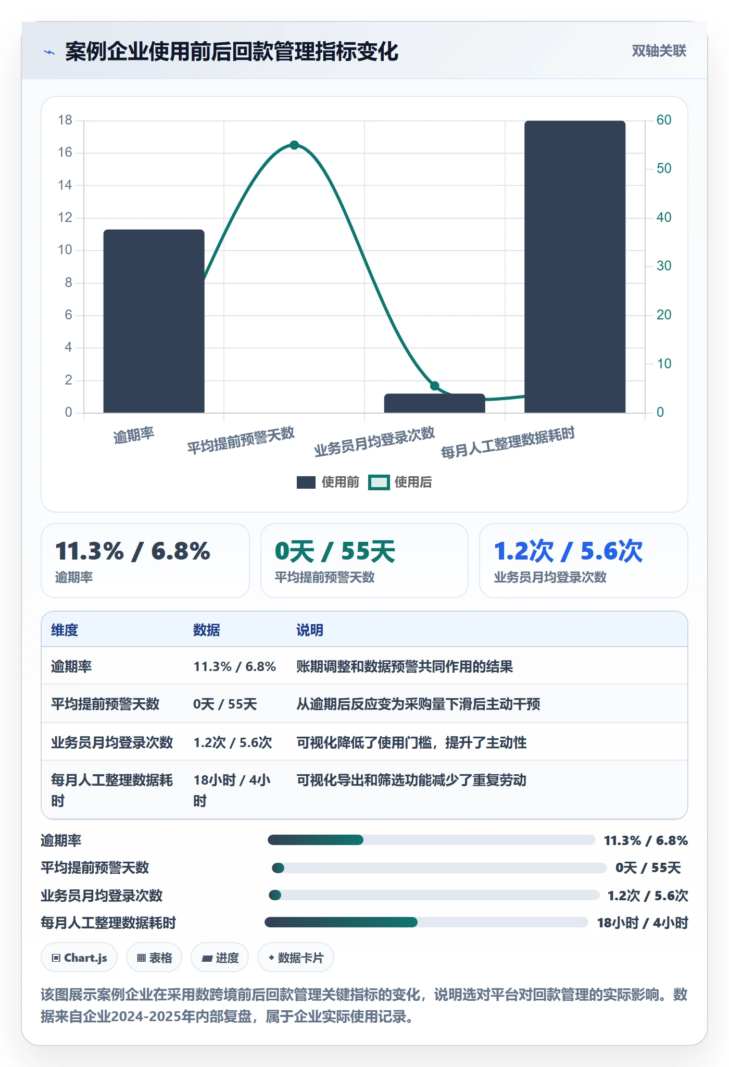Click the 双轴关联 label in header
This screenshot has width=729, height=1067.
pos(659,51)
